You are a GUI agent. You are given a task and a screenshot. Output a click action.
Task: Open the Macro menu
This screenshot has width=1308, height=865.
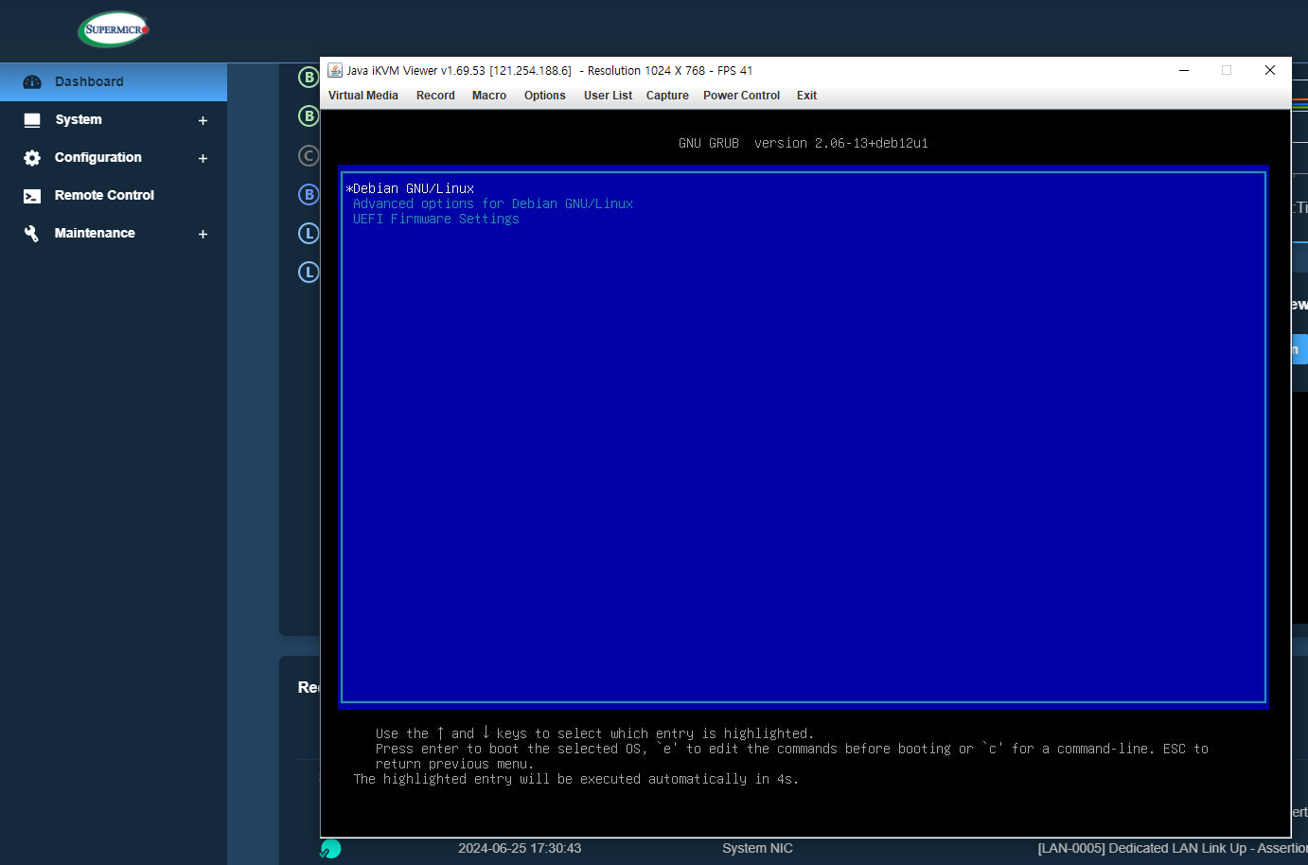[489, 96]
